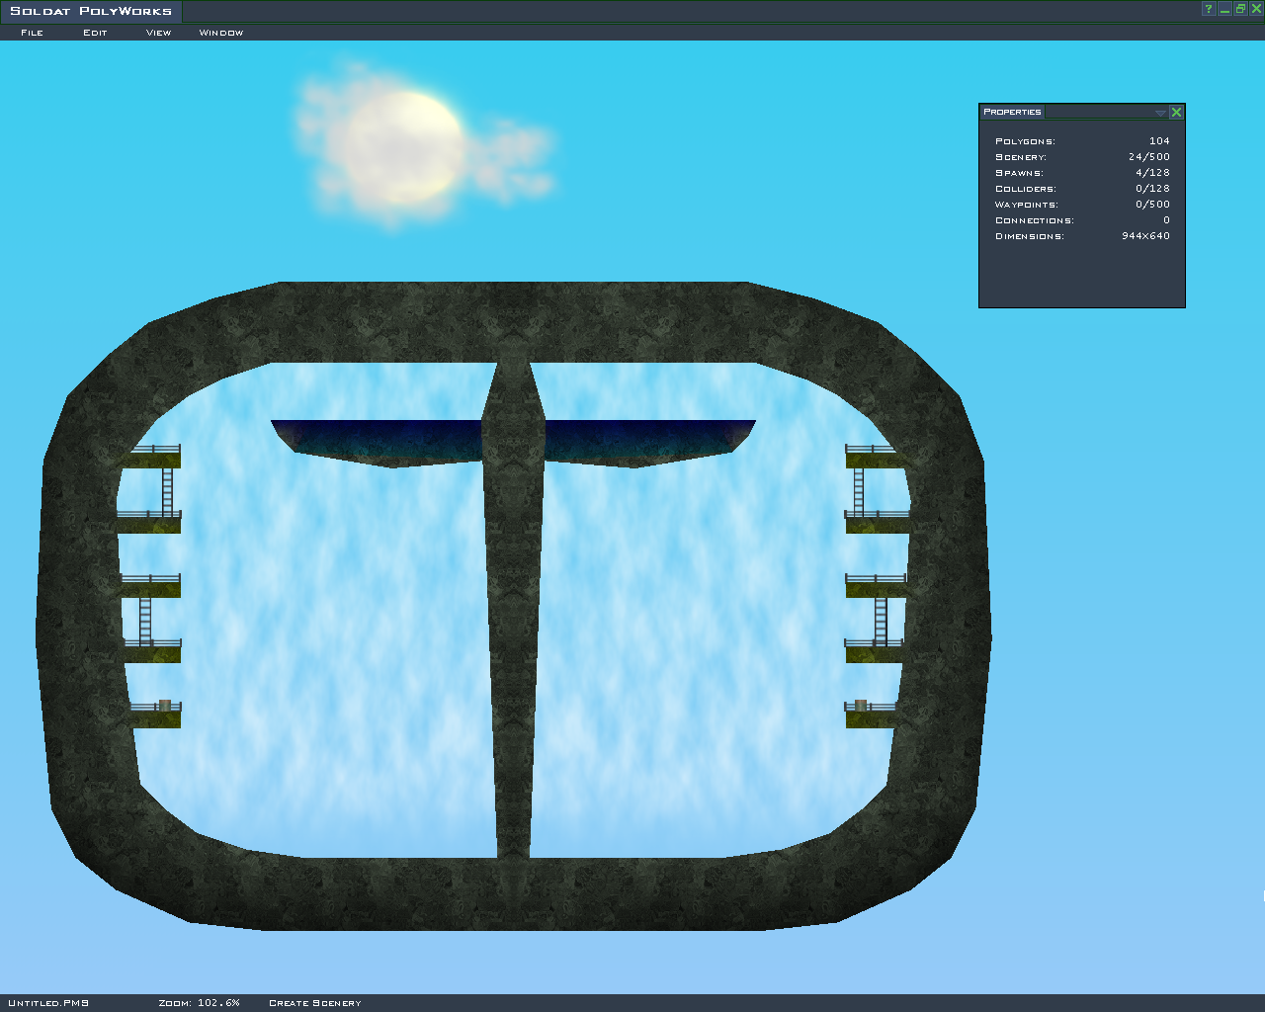Image resolution: width=1265 pixels, height=1012 pixels.
Task: Click the green question mark help icon
Action: click(1208, 9)
